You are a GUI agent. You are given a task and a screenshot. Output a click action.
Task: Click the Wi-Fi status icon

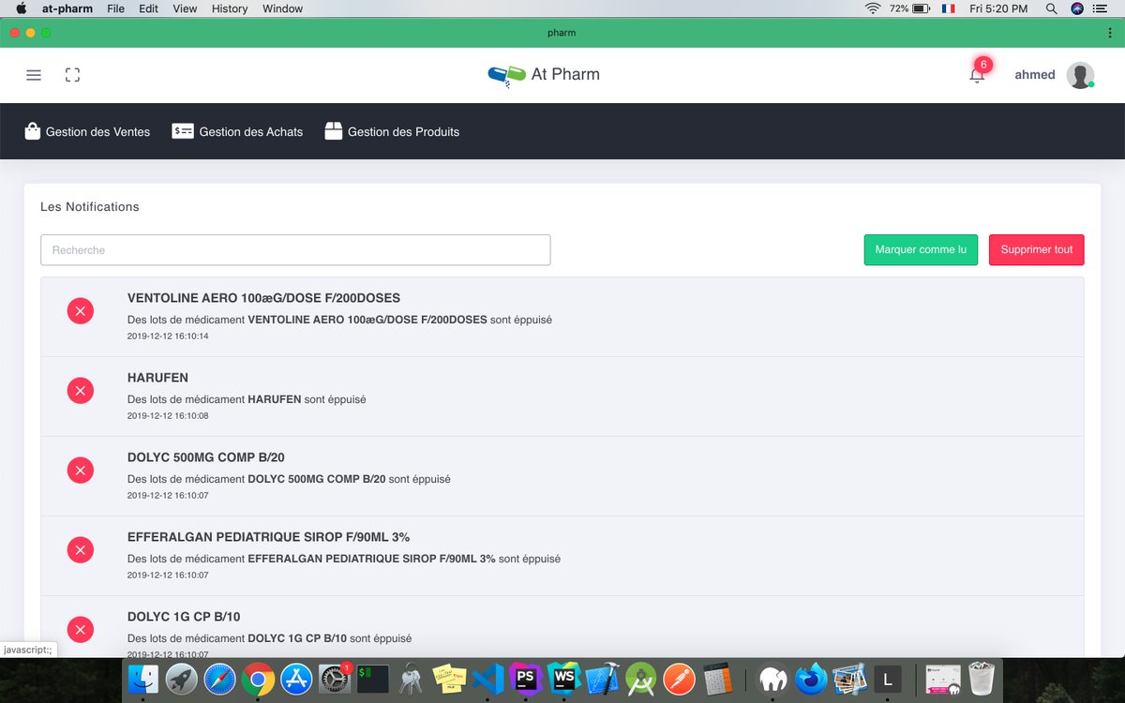873,8
